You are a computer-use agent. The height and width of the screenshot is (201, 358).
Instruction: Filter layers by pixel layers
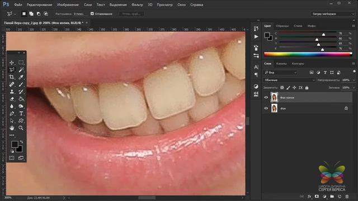(x=312, y=73)
